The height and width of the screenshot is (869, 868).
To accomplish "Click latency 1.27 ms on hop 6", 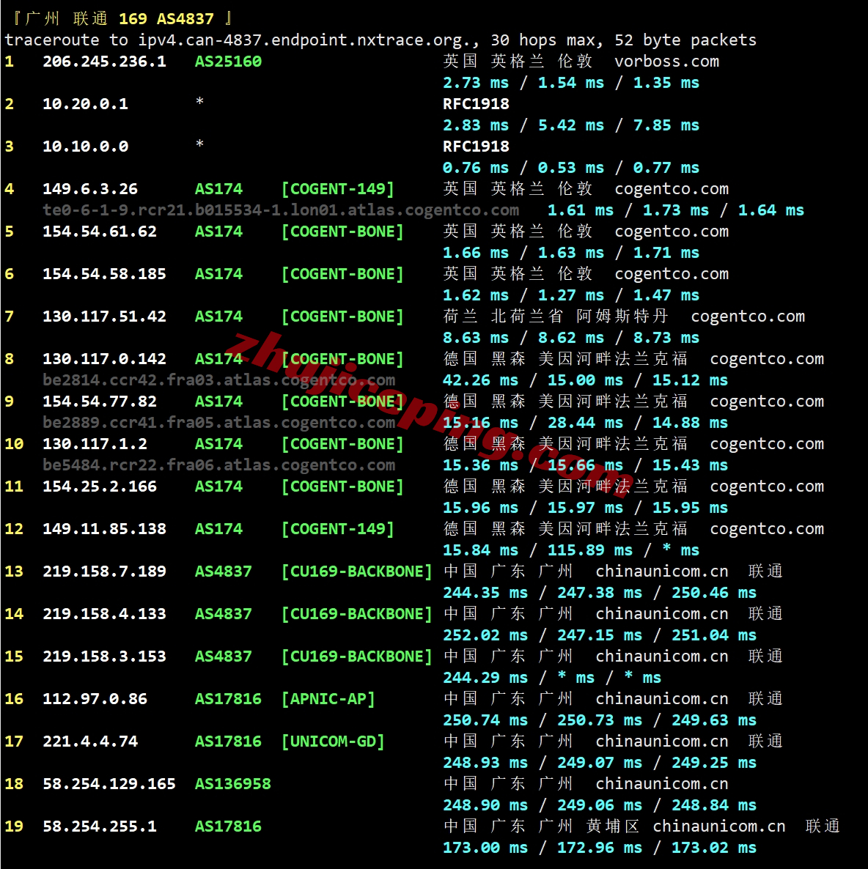I will (570, 295).
